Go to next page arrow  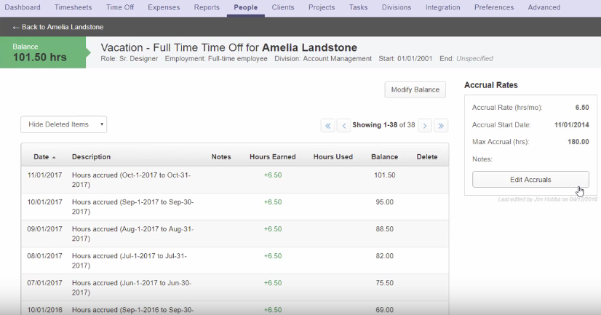pyautogui.click(x=425, y=125)
